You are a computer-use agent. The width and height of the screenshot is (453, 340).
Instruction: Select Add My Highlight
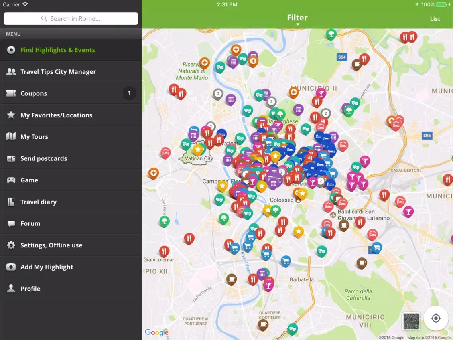(71, 267)
